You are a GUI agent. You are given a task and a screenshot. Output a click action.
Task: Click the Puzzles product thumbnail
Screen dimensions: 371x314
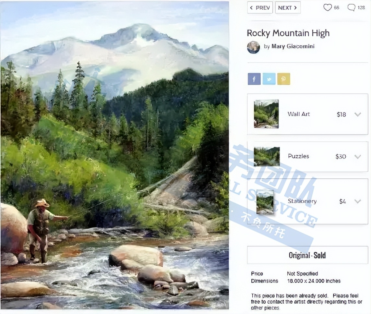pos(267,156)
